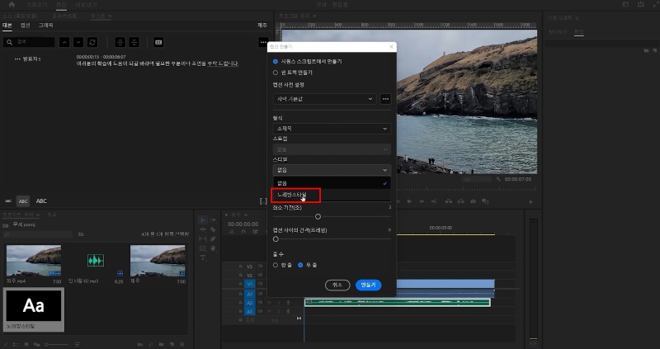The image size is (660, 349).
Task: Select the 노래방스타일 Aa thumbnail in project bin
Action: pyautogui.click(x=34, y=305)
